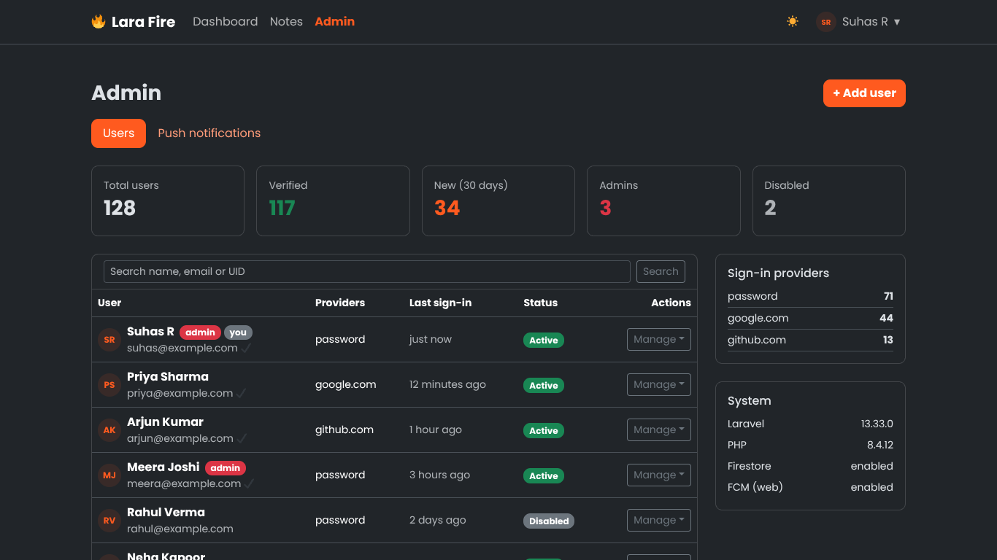This screenshot has height=560, width=997.
Task: Click verified checkmark beside meera@example.com
Action: tap(249, 484)
